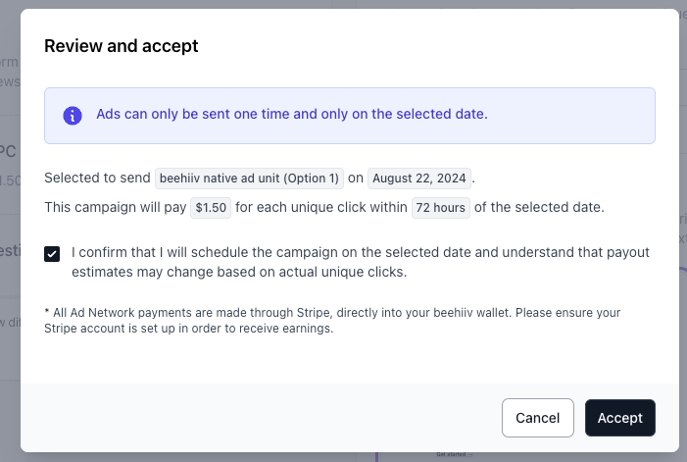This screenshot has height=462, width=687.
Task: Click the gray footer bar left of Cancel
Action: coord(261,418)
